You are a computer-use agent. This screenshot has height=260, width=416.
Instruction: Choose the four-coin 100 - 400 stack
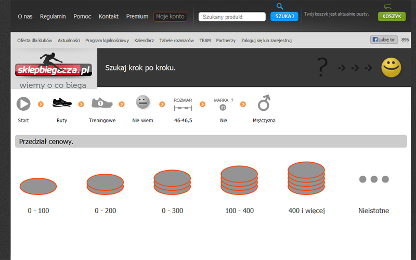(x=239, y=180)
